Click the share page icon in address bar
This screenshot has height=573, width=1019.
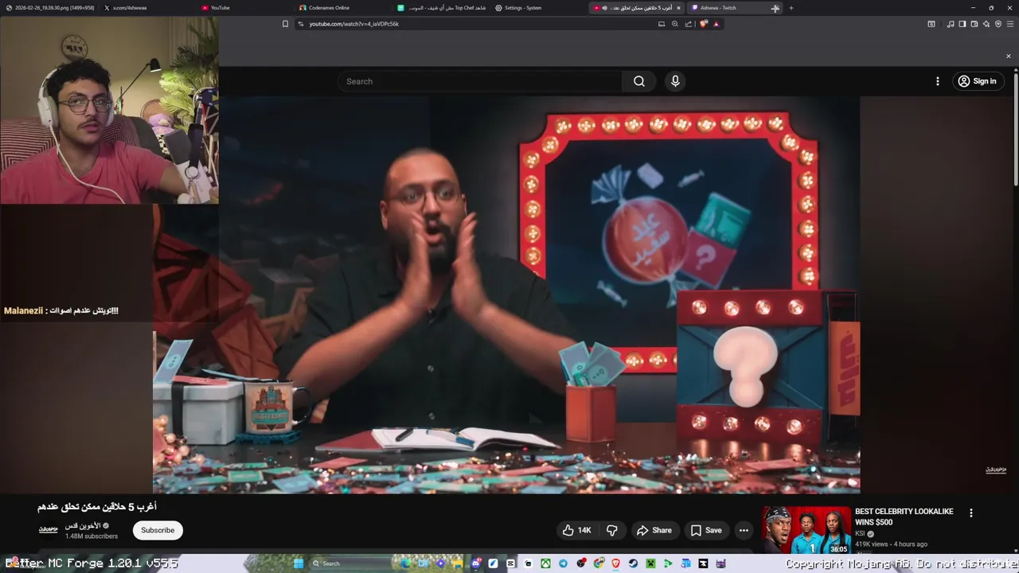click(689, 24)
